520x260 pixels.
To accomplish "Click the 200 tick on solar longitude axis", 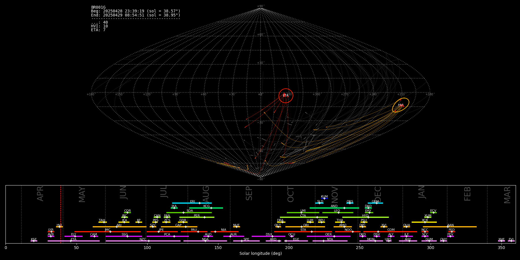I will 289,248.
